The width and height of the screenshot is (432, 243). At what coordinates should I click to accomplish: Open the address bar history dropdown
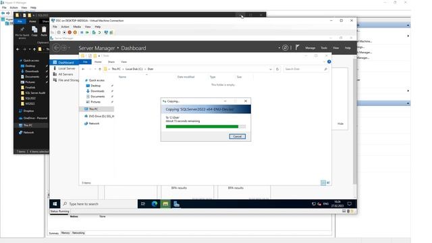click(x=271, y=69)
